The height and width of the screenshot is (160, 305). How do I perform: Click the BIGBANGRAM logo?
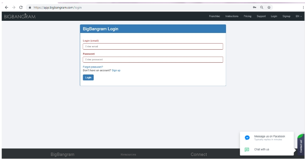(x=20, y=16)
